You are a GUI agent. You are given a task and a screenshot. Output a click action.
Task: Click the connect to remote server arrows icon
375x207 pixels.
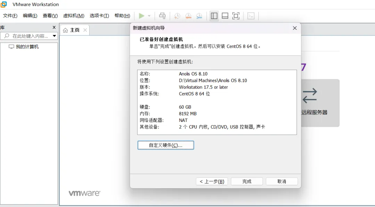click(x=310, y=96)
